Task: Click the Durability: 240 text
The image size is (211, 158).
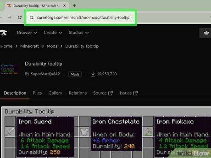Action: coord(114,146)
